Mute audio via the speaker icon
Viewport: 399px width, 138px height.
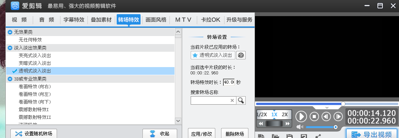(300, 127)
